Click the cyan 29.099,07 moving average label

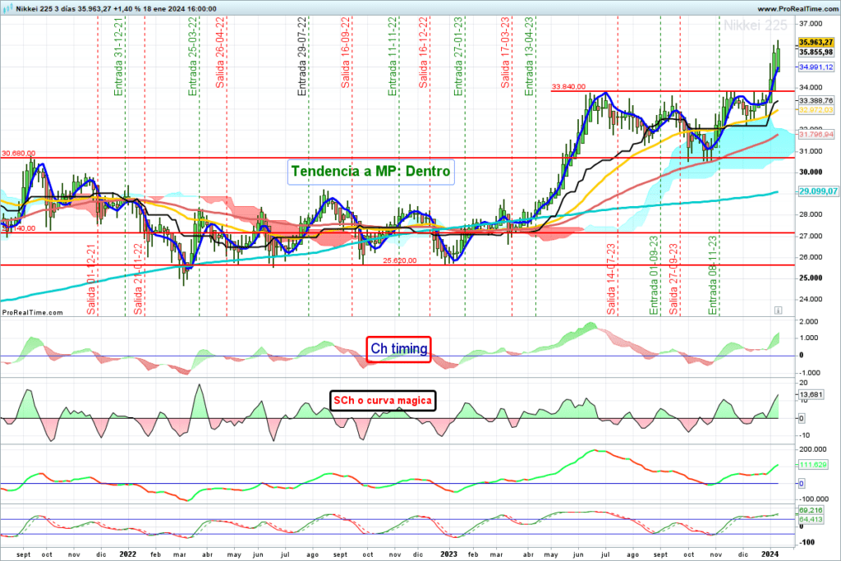(816, 191)
